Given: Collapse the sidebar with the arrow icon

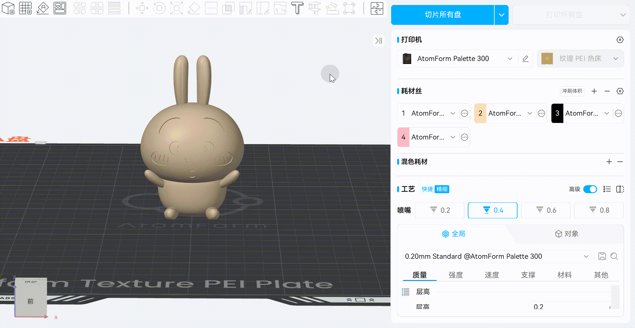Looking at the screenshot, I should [379, 40].
